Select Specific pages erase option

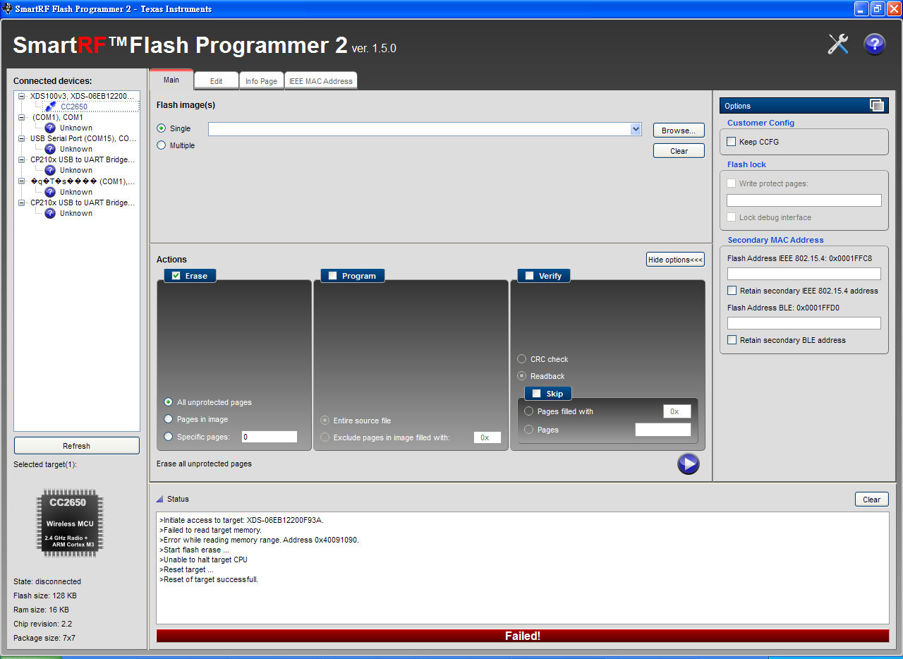coord(168,437)
